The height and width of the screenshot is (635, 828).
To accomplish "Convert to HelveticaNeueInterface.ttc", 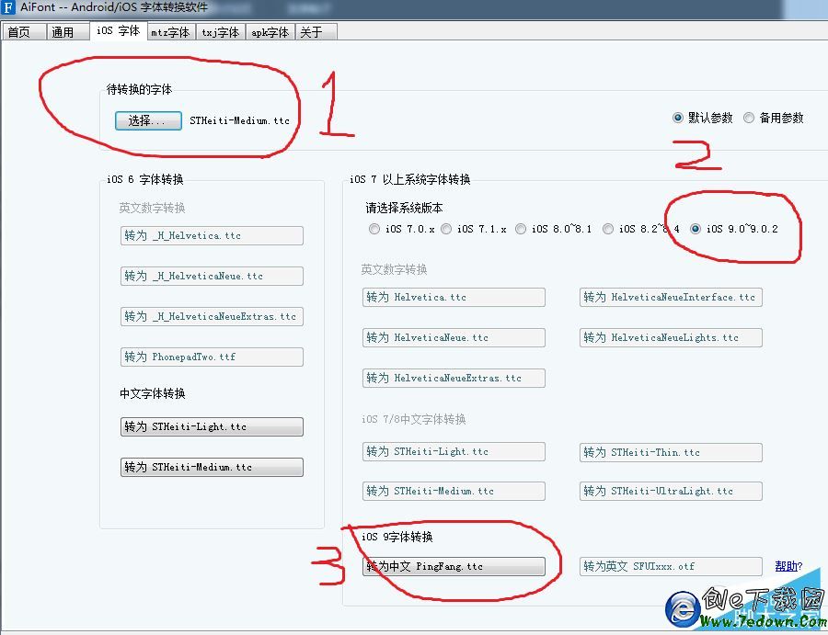I will click(x=670, y=297).
